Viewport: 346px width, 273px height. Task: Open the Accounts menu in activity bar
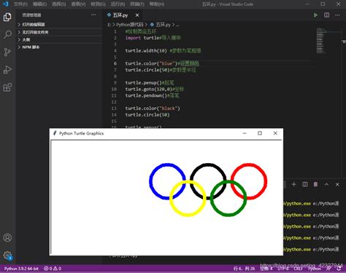tap(7, 237)
